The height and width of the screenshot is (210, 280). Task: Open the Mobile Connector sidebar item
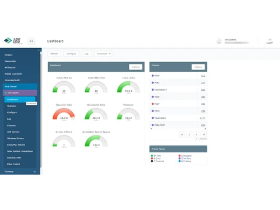(13, 74)
